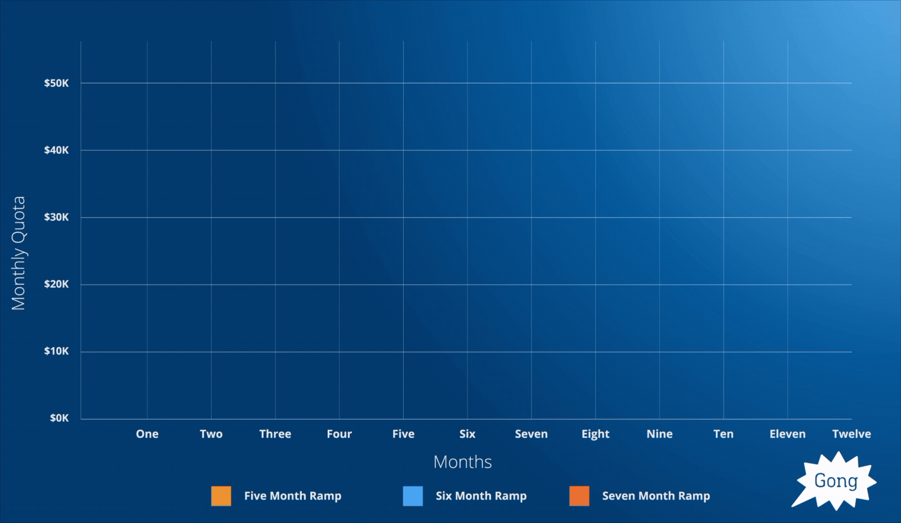Click the Six month label
This screenshot has width=901, height=523.
[467, 434]
